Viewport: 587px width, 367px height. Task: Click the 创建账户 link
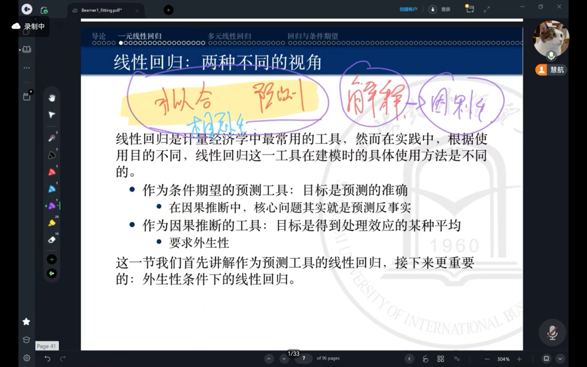408,9
